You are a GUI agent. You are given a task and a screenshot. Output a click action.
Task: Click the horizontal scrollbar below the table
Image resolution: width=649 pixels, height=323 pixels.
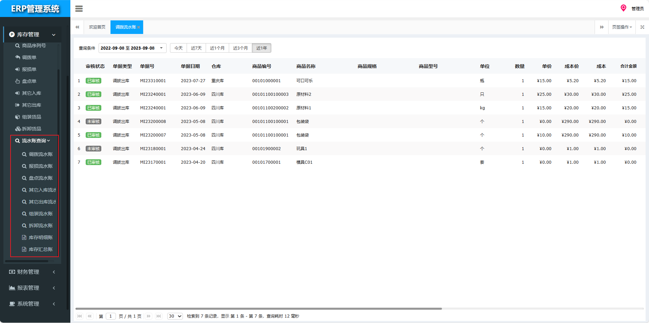point(258,309)
